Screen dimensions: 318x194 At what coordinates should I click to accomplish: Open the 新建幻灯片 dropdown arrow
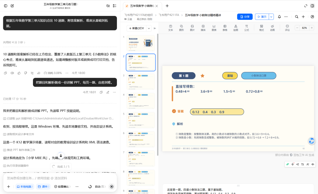[x=149, y=28]
